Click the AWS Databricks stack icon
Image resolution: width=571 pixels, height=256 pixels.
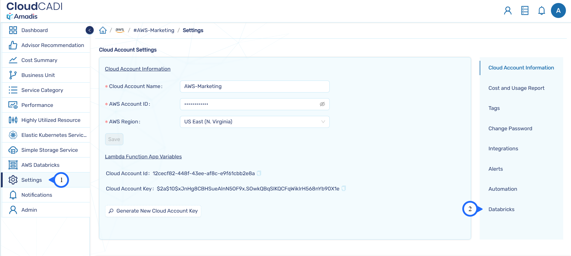(x=13, y=165)
